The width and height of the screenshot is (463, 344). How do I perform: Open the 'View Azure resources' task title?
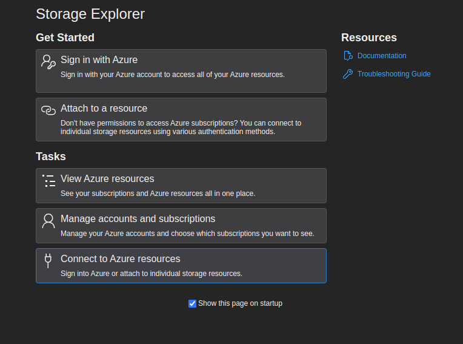[x=107, y=179]
